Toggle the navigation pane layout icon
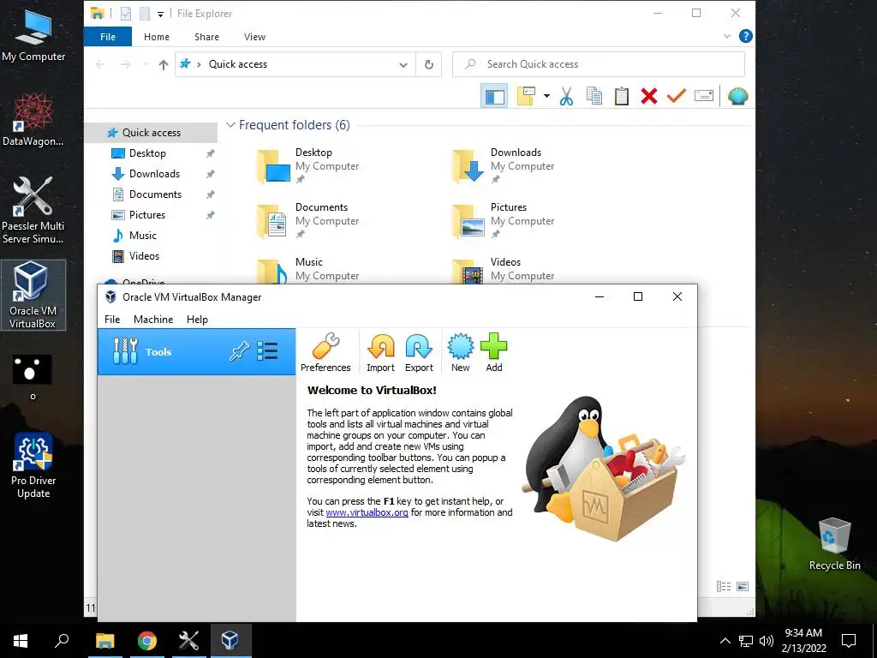The image size is (877, 658). click(494, 96)
